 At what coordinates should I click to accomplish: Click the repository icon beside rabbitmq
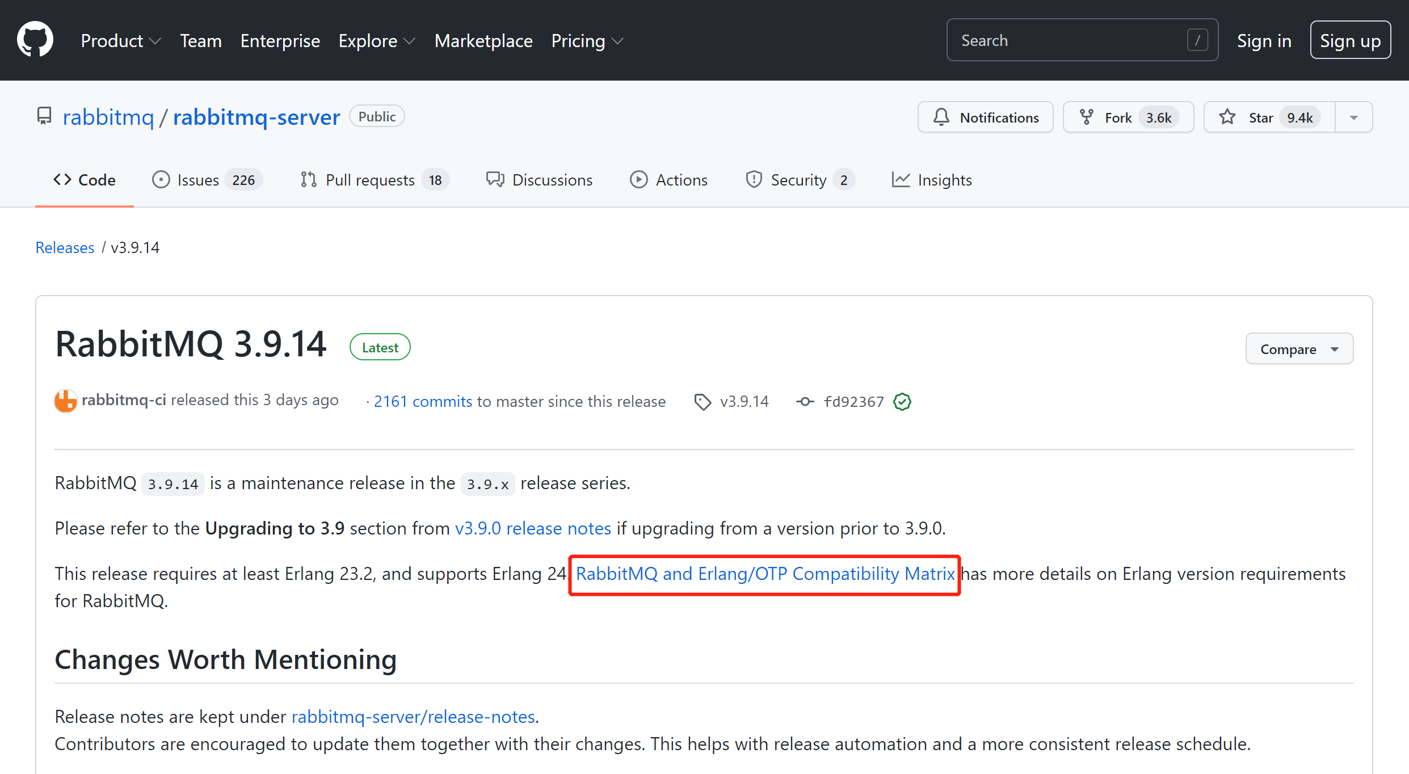44,116
